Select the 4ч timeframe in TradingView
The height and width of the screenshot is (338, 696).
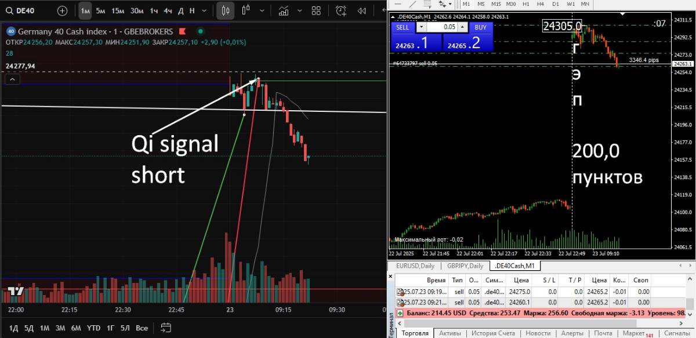click(x=168, y=10)
